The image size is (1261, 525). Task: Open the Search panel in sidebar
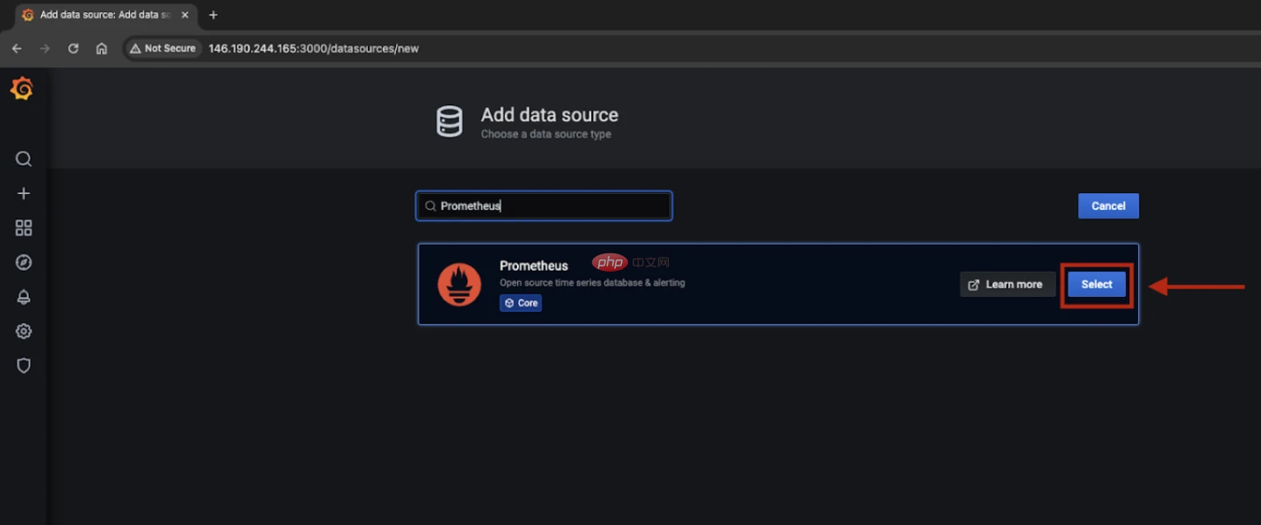(23, 158)
